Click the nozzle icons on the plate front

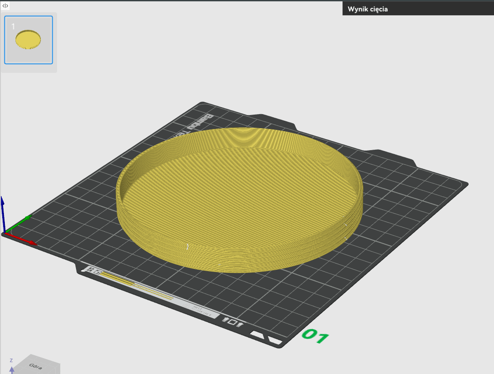coord(233,322)
